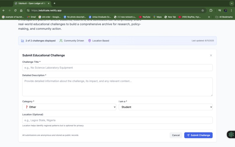Screen dimensions: 235x147
Task: Click the anonymous submissions notice text
Action: pyautogui.click(x=50, y=135)
